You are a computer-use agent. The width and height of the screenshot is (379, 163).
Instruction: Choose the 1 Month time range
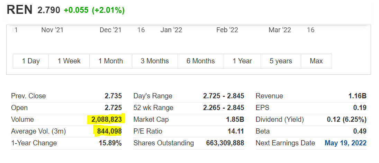[x=110, y=61]
